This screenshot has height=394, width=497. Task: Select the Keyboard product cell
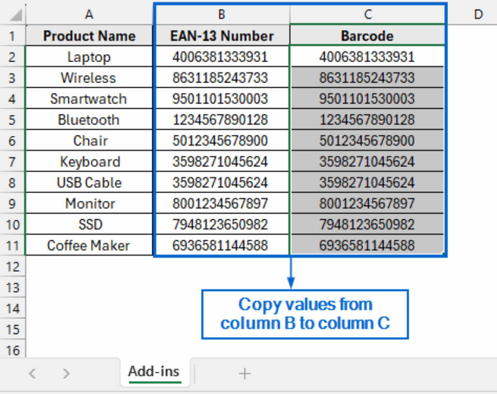(x=89, y=161)
